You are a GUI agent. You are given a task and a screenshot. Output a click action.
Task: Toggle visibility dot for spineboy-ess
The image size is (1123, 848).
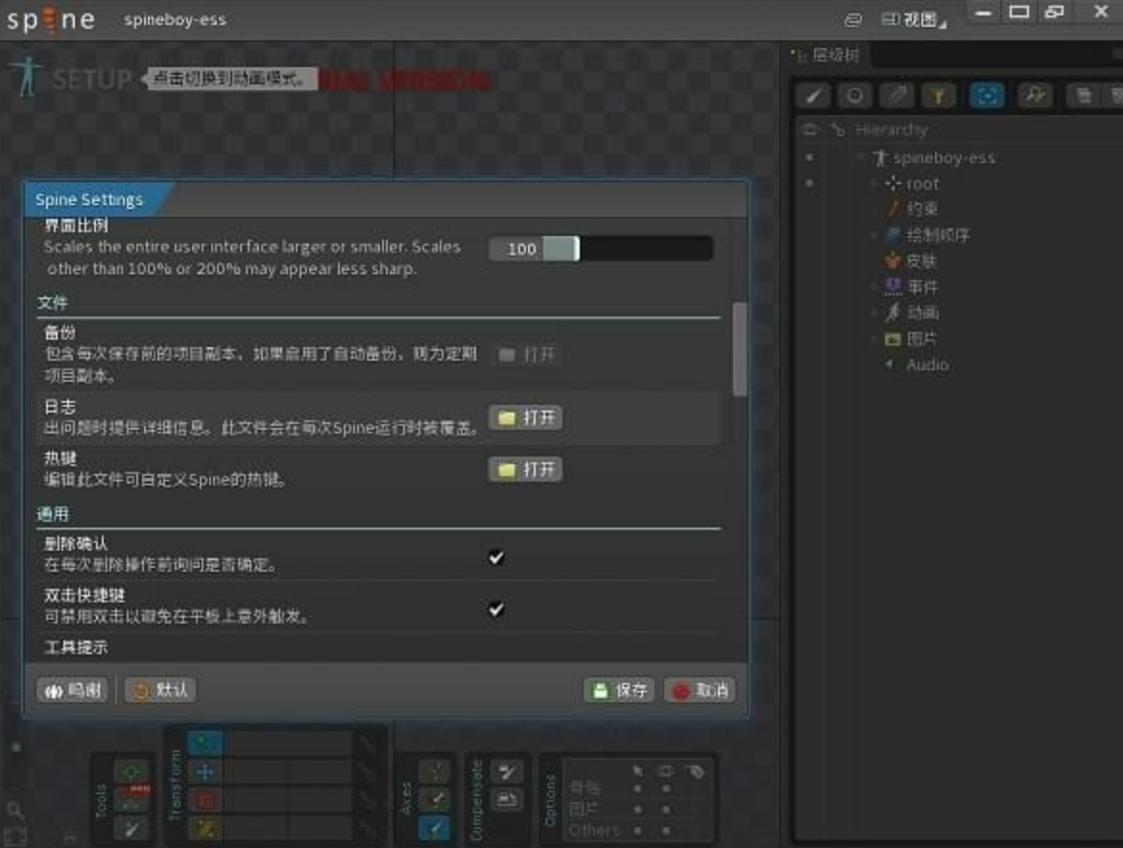(x=810, y=157)
